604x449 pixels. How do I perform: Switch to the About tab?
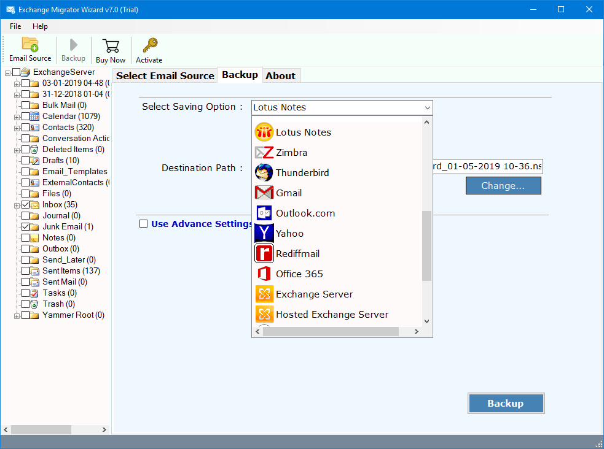(x=280, y=75)
